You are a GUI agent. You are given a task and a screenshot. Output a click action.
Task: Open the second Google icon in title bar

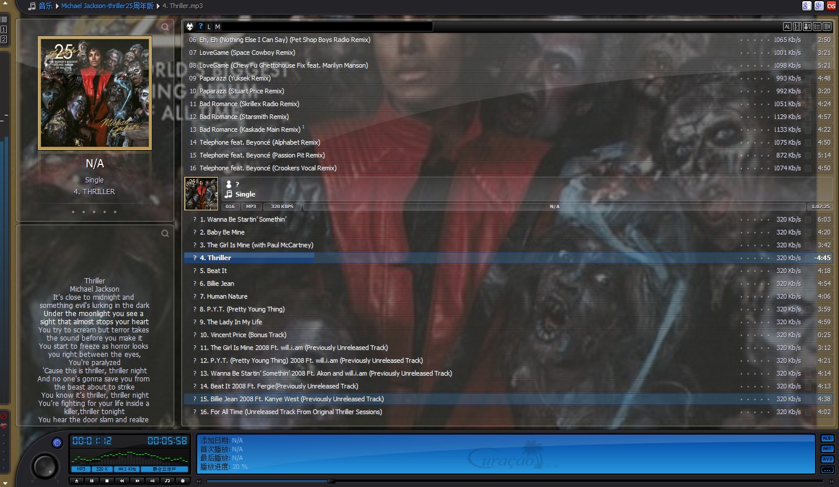(819, 6)
